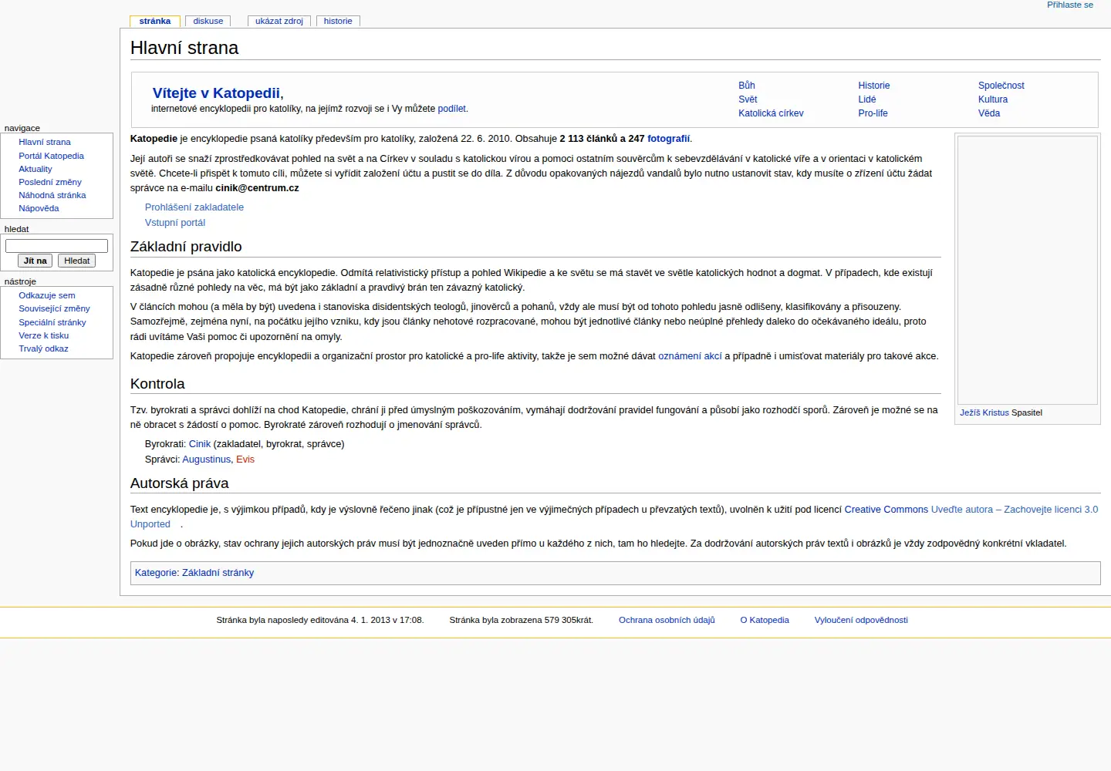Open the 'Nápověda' help link
The height and width of the screenshot is (771, 1111).
[x=39, y=208]
